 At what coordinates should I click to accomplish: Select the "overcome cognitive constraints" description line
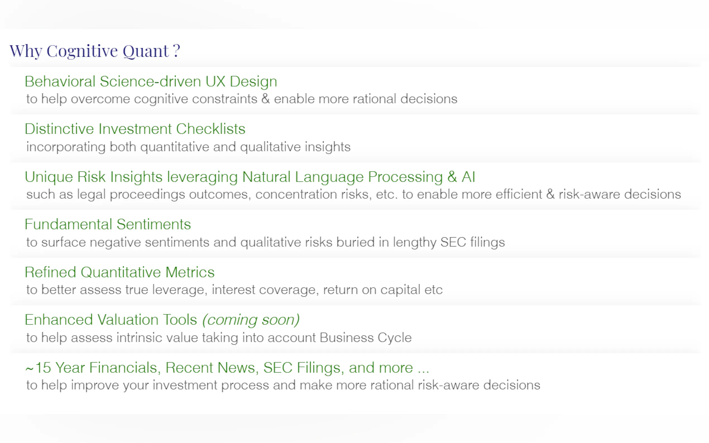tap(241, 99)
